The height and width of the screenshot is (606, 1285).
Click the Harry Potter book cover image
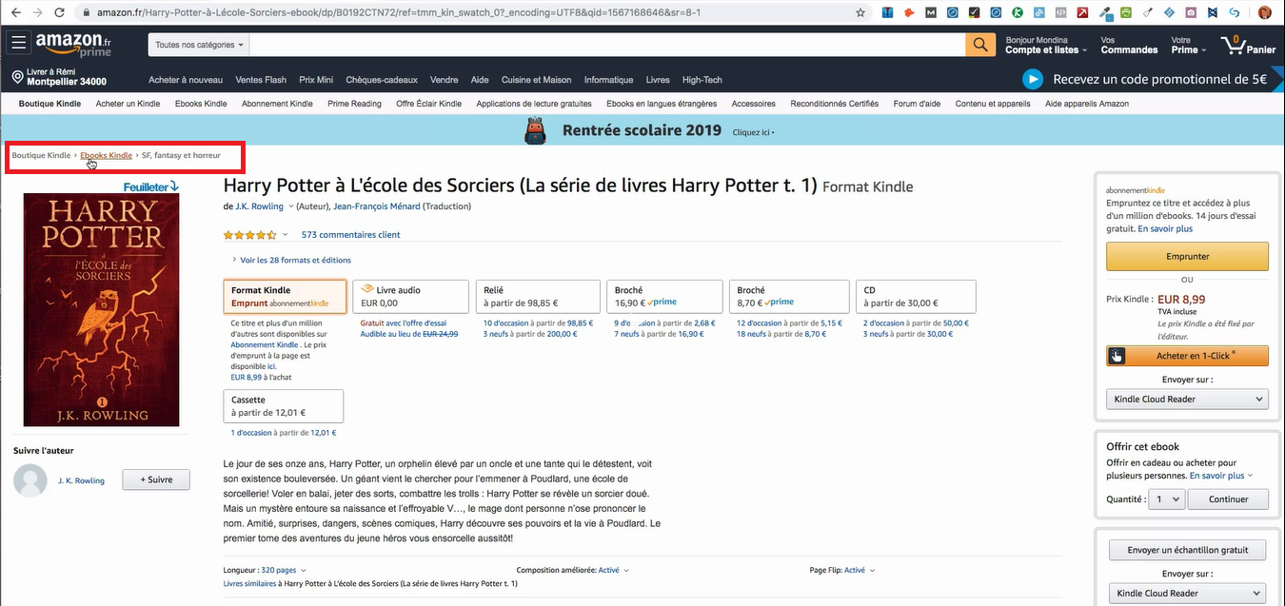coord(101,309)
